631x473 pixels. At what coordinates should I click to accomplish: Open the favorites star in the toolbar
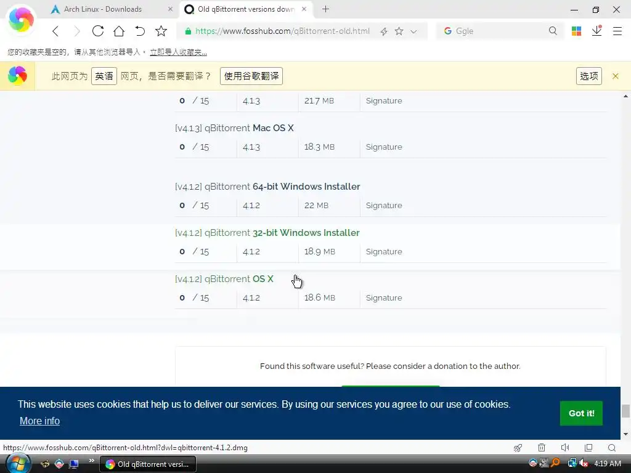pos(161,31)
